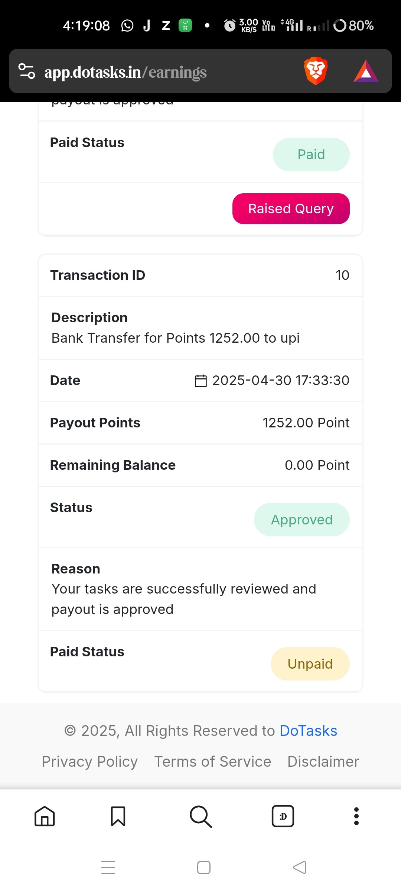The width and height of the screenshot is (401, 892).
Task: Open Terms of Service link
Action: point(213,762)
